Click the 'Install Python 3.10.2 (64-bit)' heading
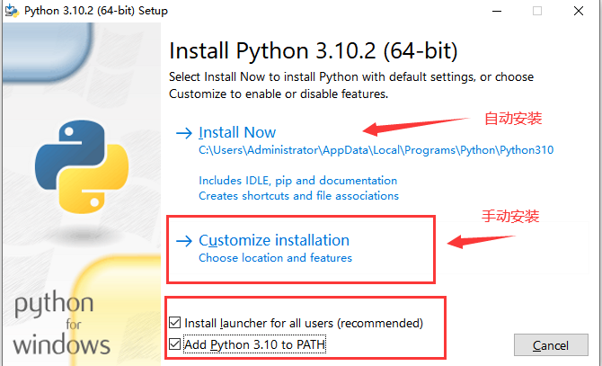Viewport: 602px width, 366px height. coord(314,50)
